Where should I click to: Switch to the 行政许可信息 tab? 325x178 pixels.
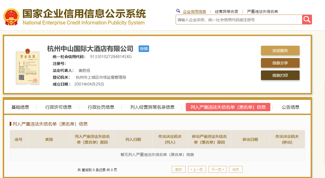coord(59,107)
